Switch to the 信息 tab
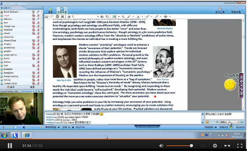Image resolution: width=247 pixels, height=151 pixels. [50, 10]
